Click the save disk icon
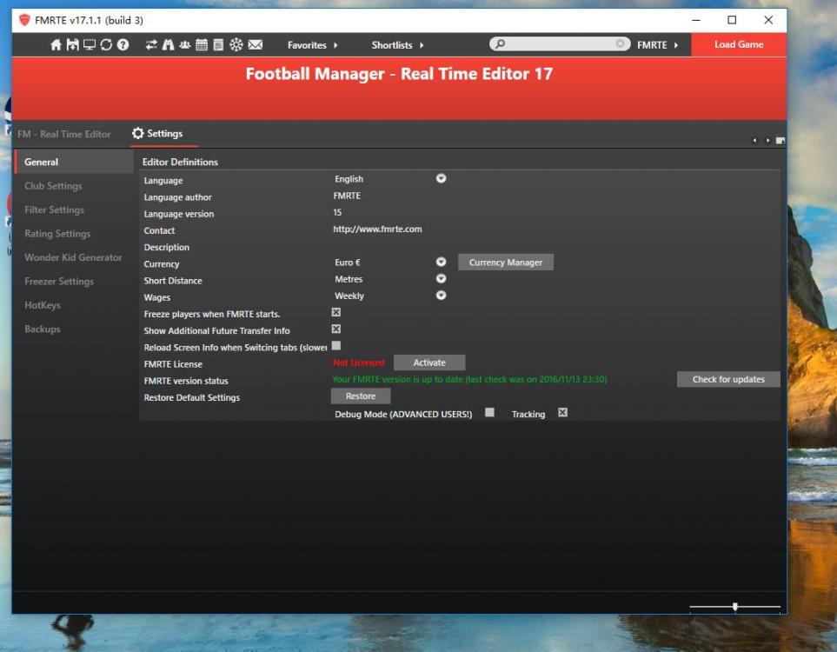Viewport: 837px width, 652px height. [x=73, y=44]
